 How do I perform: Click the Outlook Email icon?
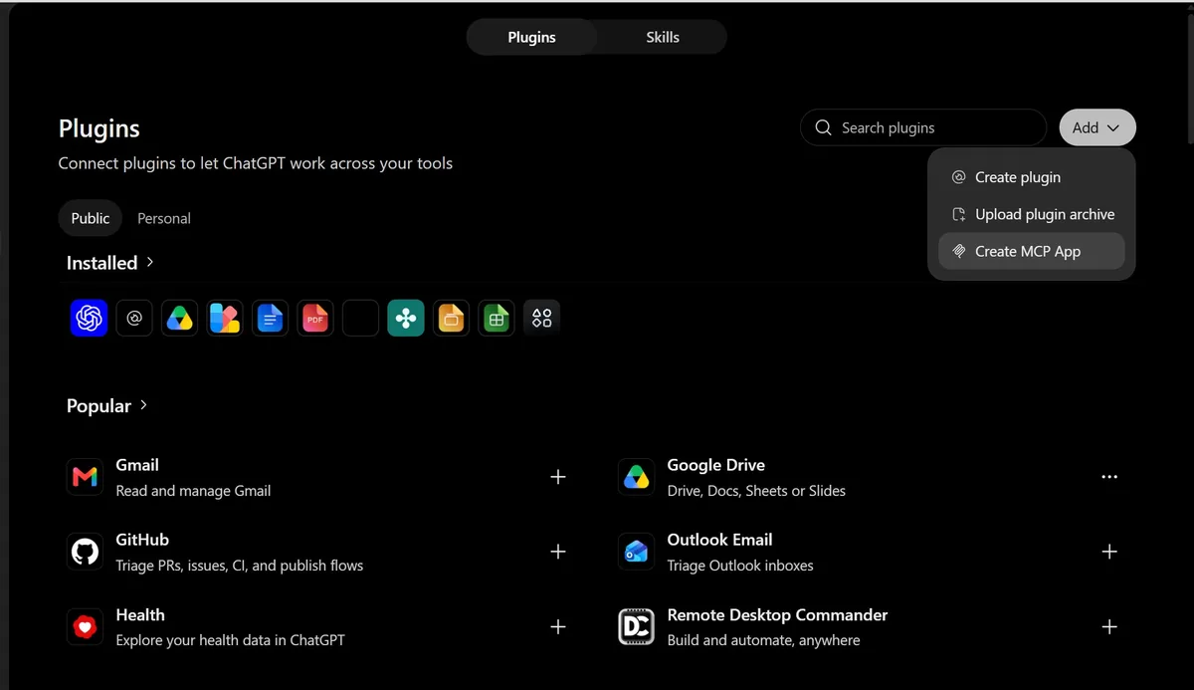tap(637, 552)
